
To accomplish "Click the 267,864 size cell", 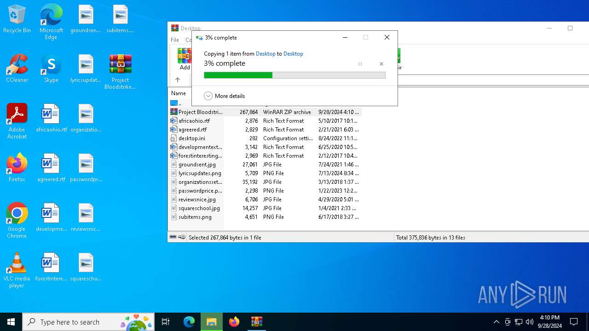I will pyautogui.click(x=248, y=112).
